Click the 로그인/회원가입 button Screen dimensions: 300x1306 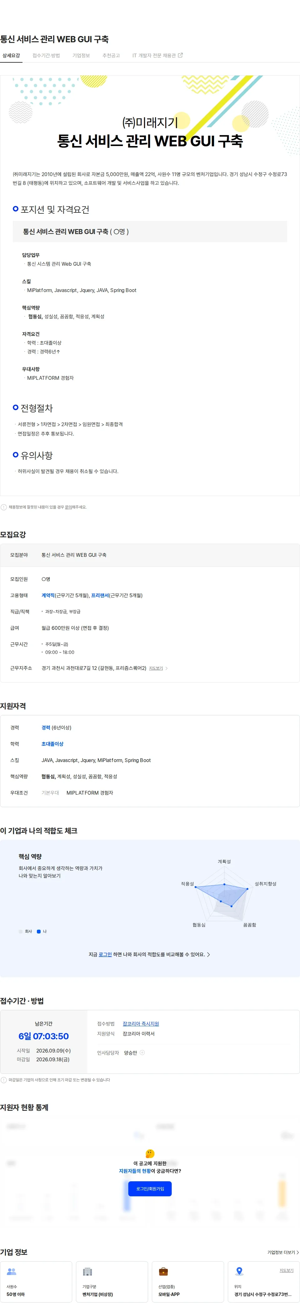(150, 1188)
